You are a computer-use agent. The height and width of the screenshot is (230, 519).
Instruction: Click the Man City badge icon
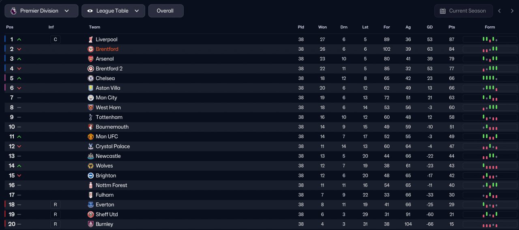pos(91,98)
